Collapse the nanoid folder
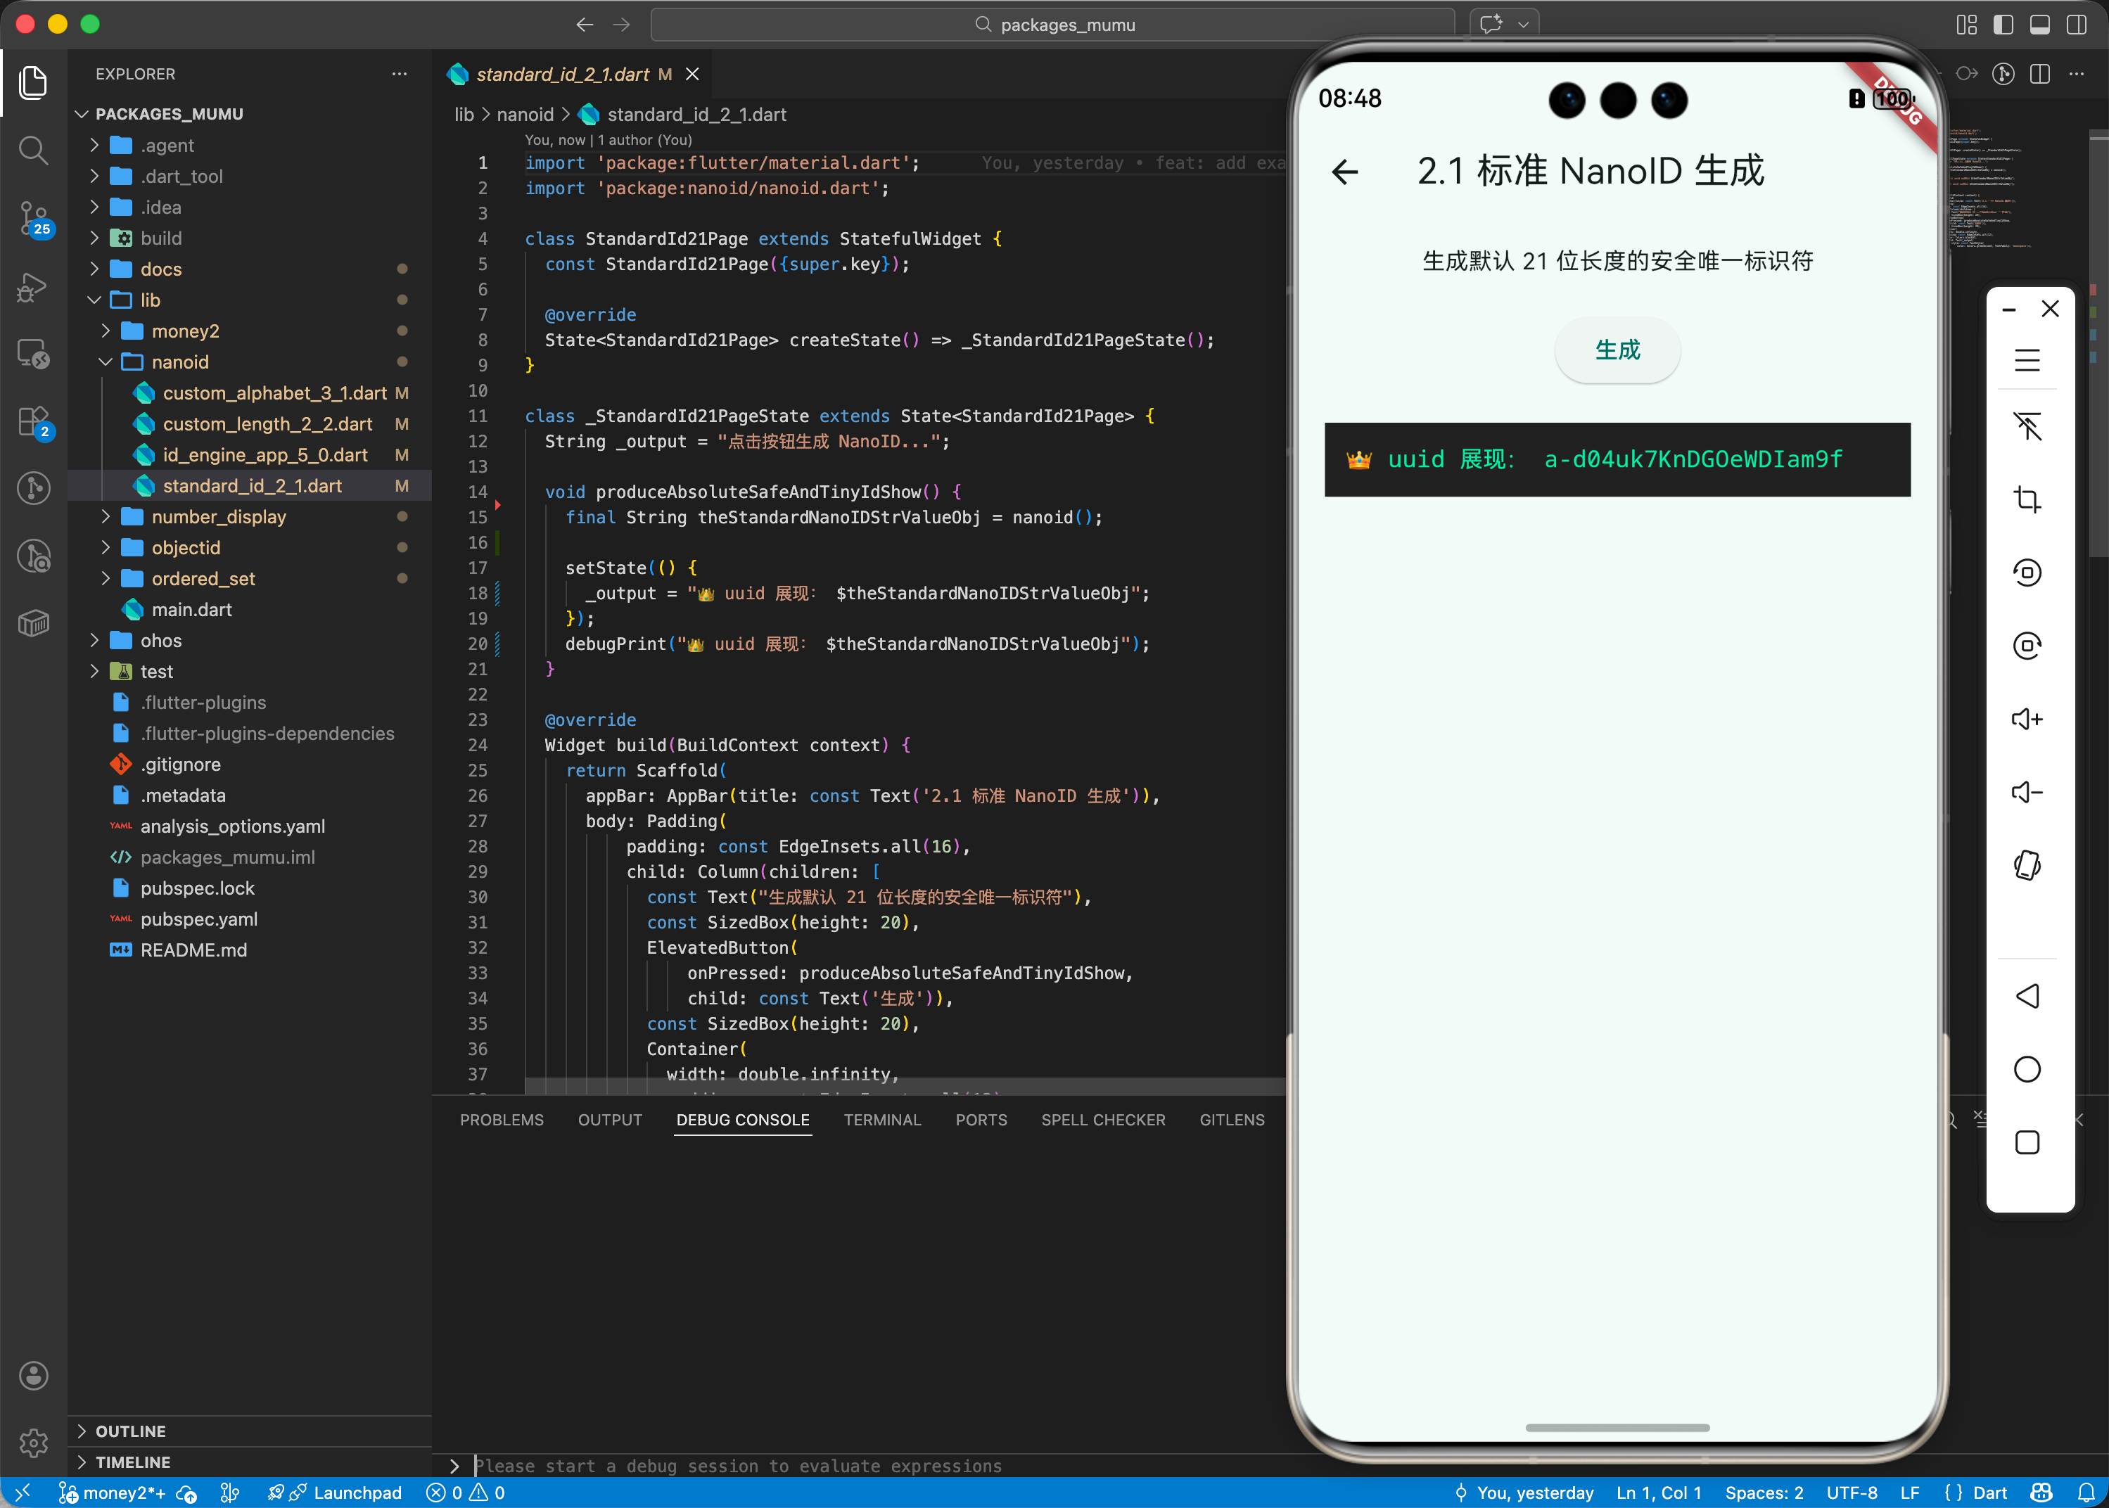 [179, 362]
